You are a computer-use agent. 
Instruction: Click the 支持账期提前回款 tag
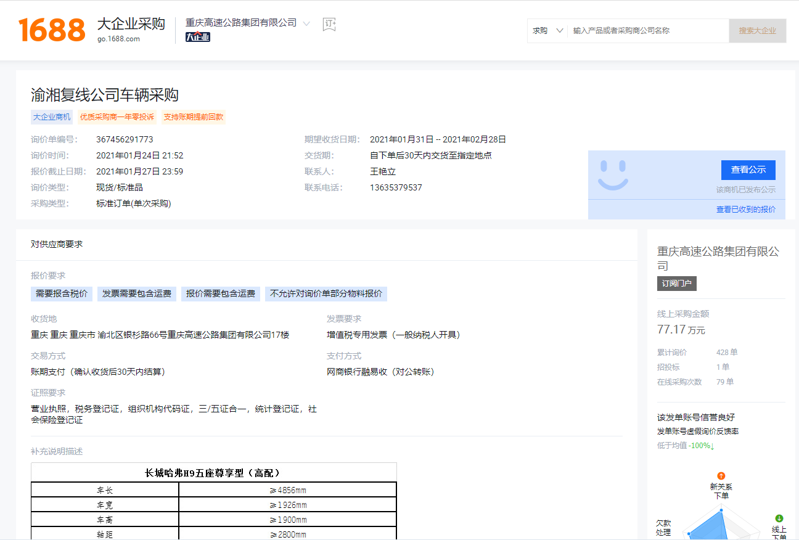coord(194,117)
